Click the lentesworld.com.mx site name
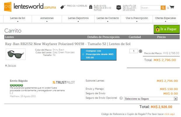Screen dimensions: 181x117 [35, 6]
